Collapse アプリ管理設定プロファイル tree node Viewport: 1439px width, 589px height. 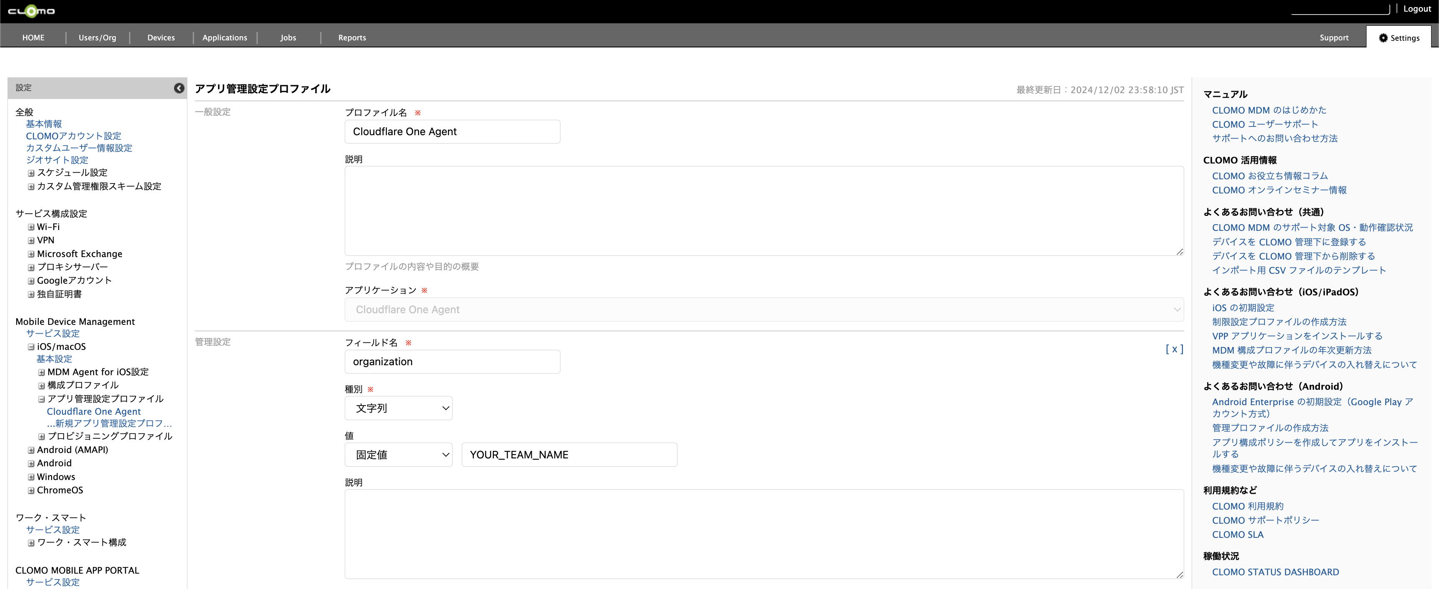[x=41, y=399]
